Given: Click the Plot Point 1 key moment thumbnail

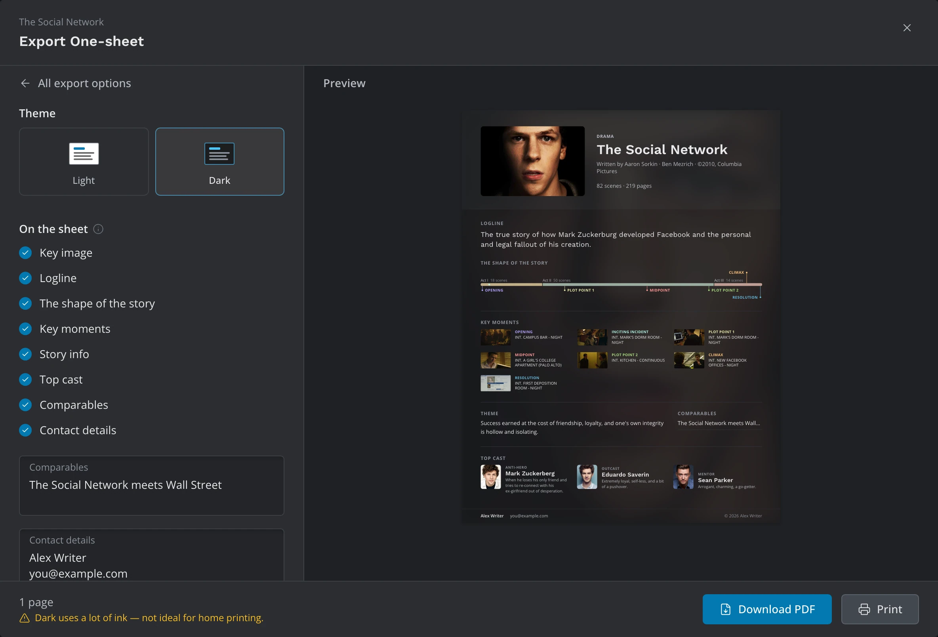Looking at the screenshot, I should coord(689,337).
